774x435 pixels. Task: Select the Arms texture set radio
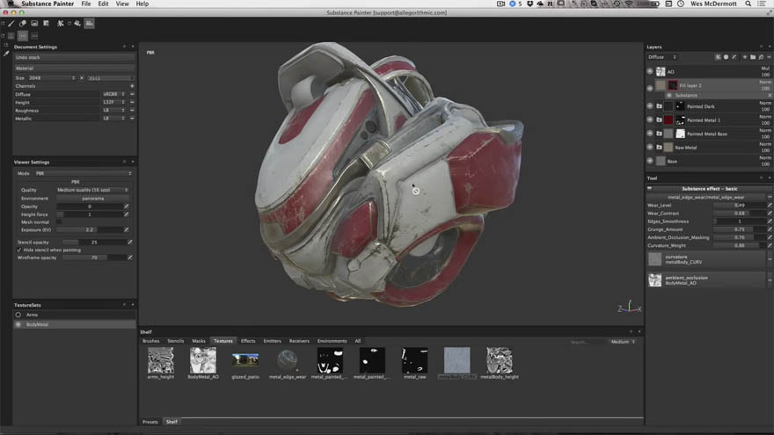[18, 315]
